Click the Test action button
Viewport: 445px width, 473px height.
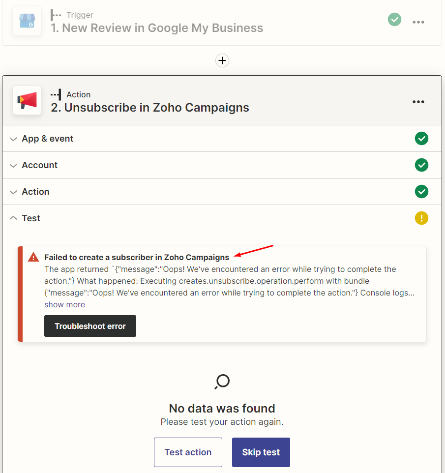pyautogui.click(x=188, y=452)
